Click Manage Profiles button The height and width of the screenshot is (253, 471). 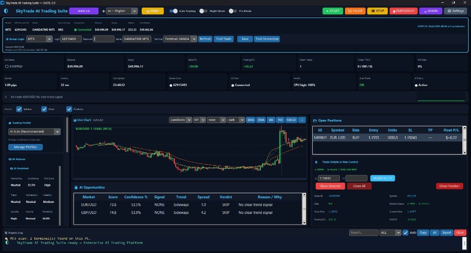click(x=26, y=147)
